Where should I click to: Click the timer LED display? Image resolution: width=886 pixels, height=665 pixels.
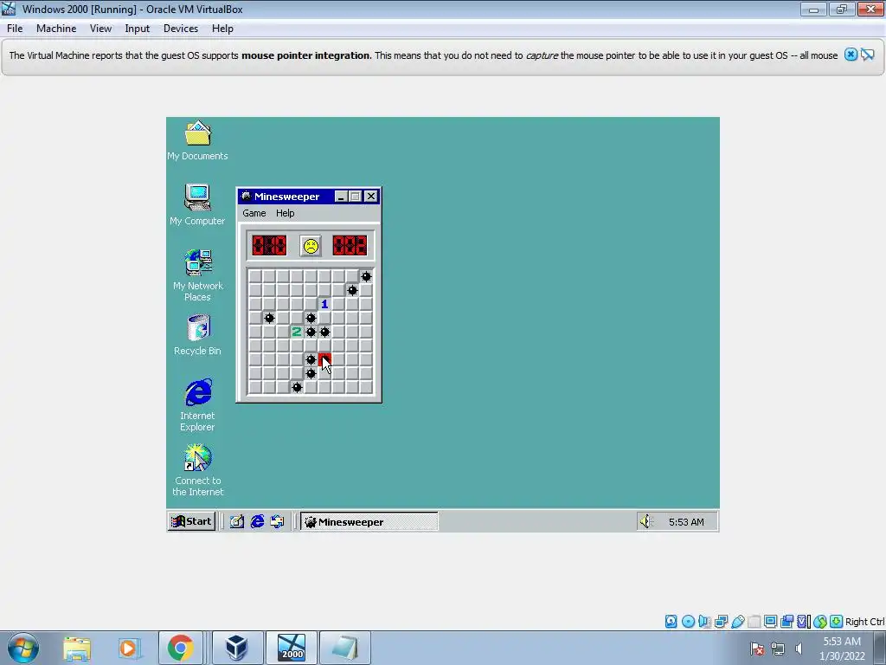tap(350, 245)
